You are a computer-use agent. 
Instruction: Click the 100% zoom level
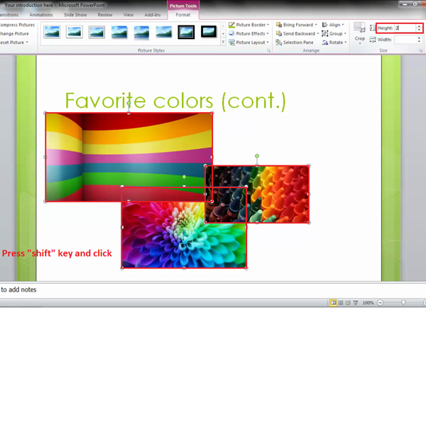[x=368, y=302]
